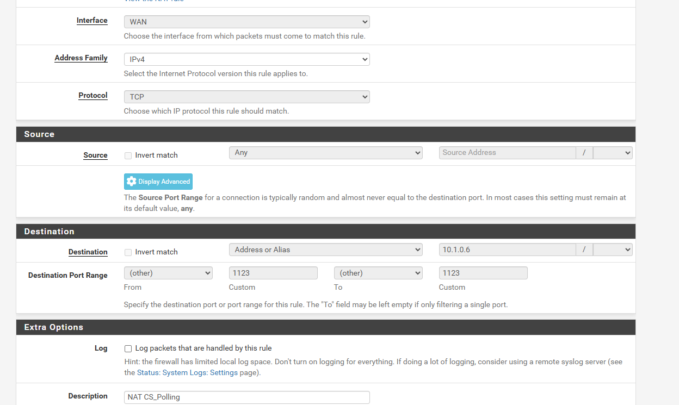This screenshot has width=679, height=405.
Task: Click the Source section header bar
Action: coord(326,134)
